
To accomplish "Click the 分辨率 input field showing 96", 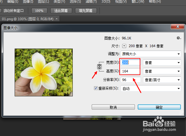I will (131, 80).
